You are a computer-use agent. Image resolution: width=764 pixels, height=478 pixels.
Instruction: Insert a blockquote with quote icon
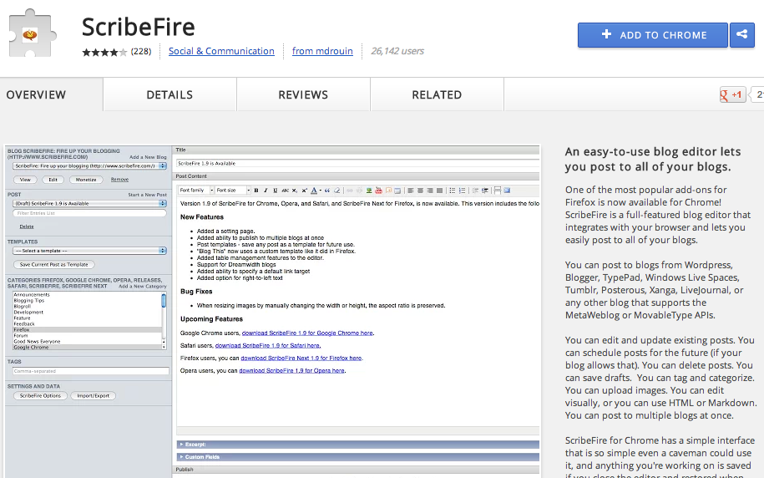pos(327,191)
